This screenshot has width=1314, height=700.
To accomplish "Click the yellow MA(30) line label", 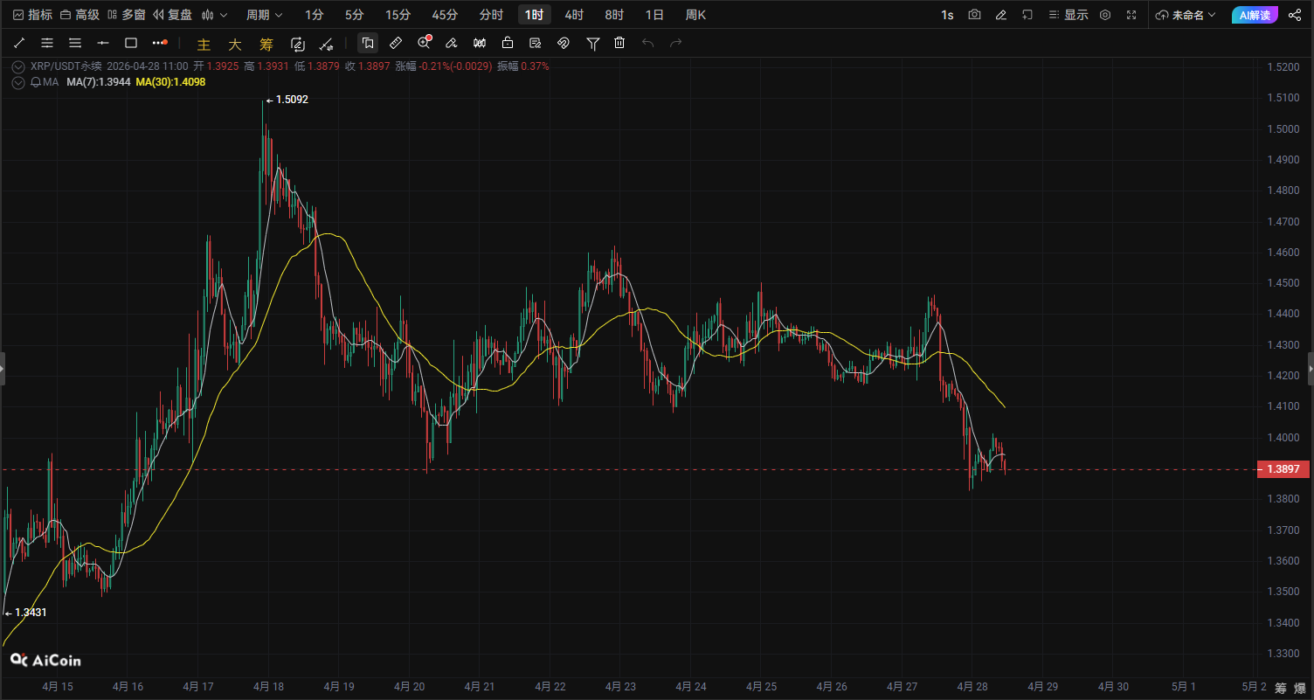I will pos(170,82).
